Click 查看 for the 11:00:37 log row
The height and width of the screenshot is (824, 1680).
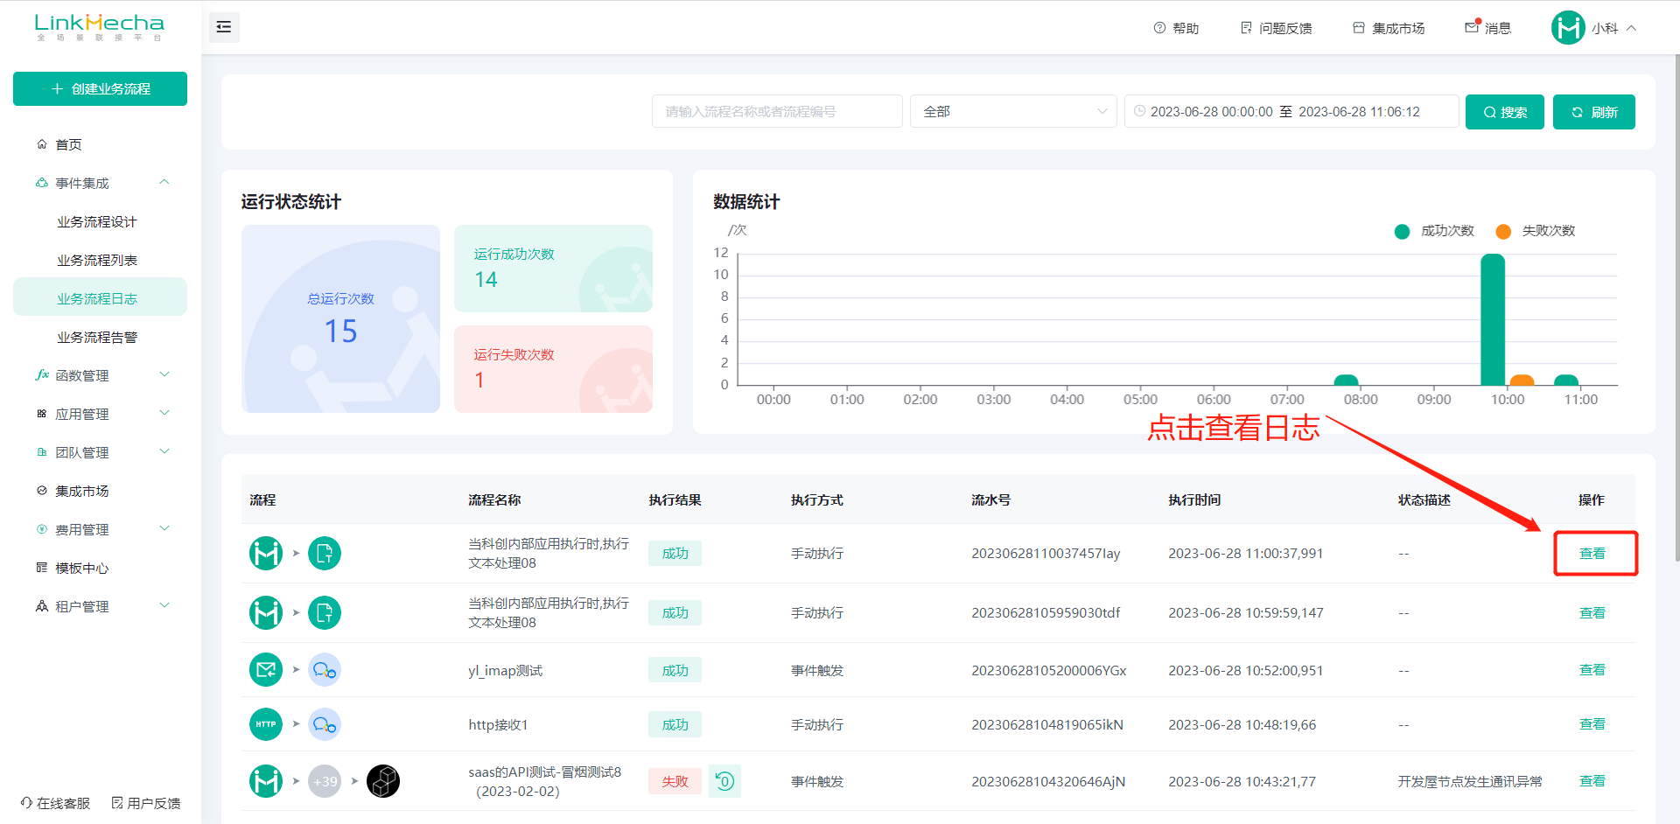coord(1592,553)
